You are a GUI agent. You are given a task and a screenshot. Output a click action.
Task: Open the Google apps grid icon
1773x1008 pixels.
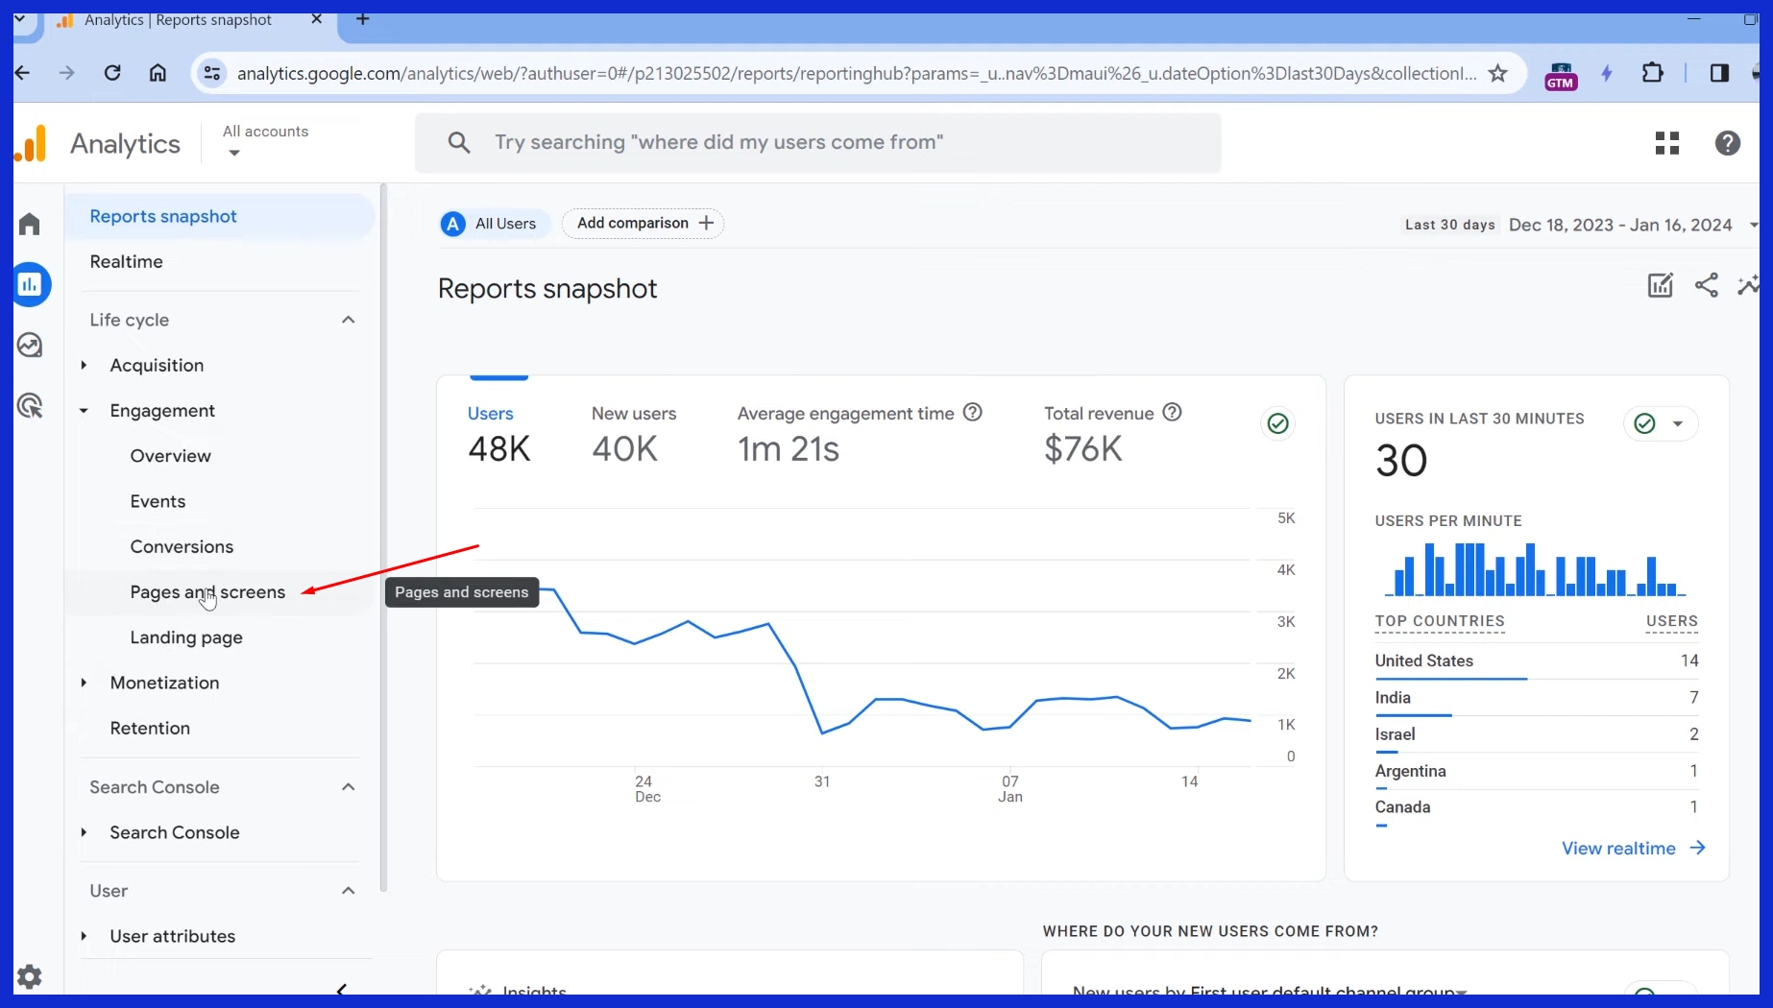tap(1667, 143)
